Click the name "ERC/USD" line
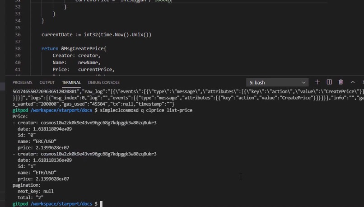Image resolution: width=364 pixels, height=207 pixels. [37, 141]
